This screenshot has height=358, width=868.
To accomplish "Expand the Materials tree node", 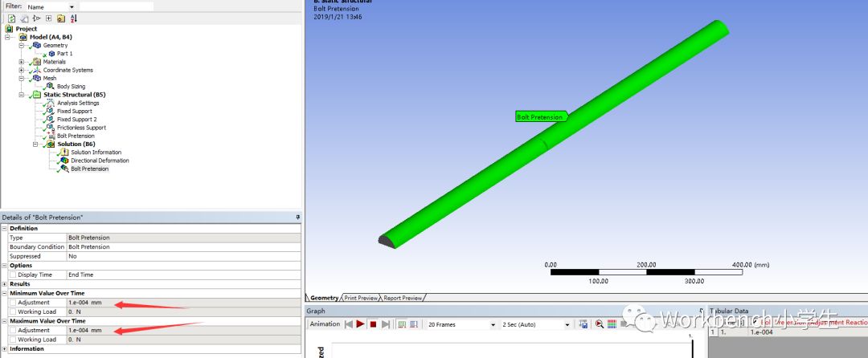I will 21,62.
